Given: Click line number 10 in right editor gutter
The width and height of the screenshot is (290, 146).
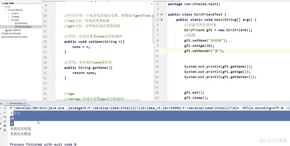Looking at the screenshot, I should click(157, 51).
